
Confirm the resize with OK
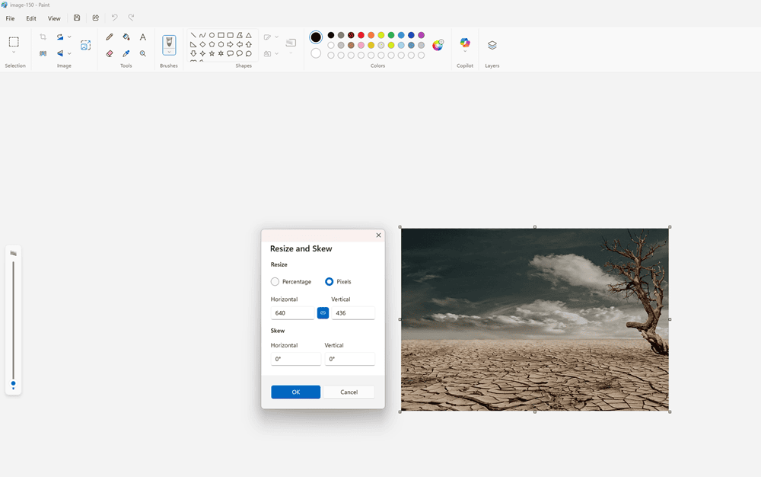coord(295,392)
